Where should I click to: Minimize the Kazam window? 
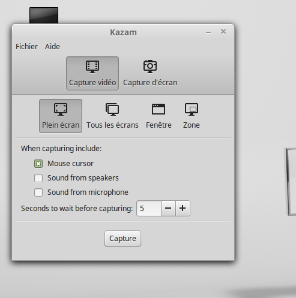point(208,32)
